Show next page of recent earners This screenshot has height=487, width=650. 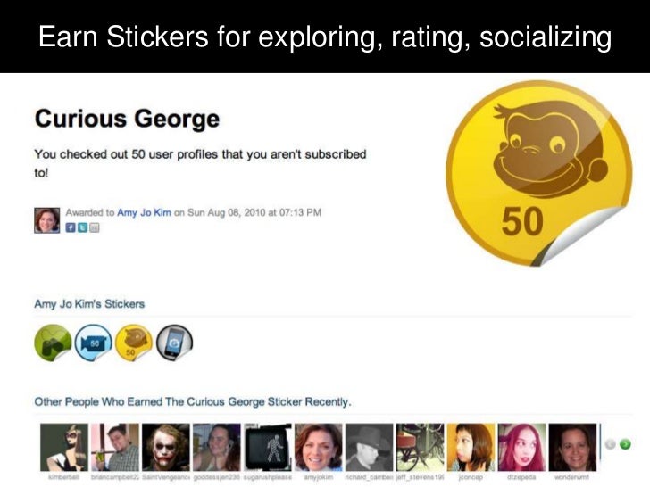(x=625, y=444)
